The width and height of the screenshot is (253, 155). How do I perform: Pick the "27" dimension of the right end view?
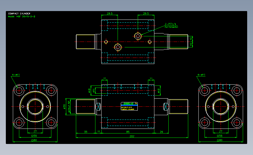click(221, 131)
